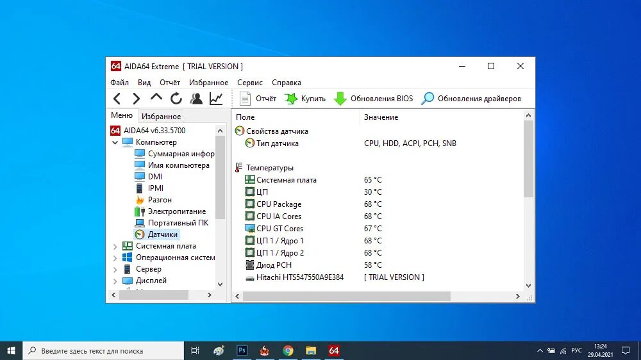Viewport: 641px width, 360px height.
Task: Click right pane horizontal scrollbar right arrow
Action: click(517, 296)
